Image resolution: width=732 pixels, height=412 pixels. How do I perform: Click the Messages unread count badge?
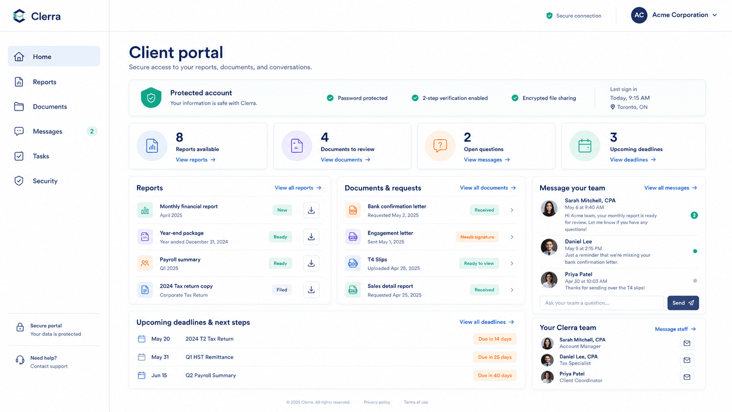[91, 131]
